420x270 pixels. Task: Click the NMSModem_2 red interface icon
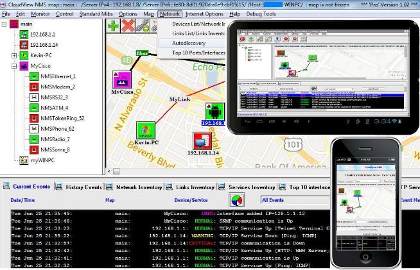34,87
